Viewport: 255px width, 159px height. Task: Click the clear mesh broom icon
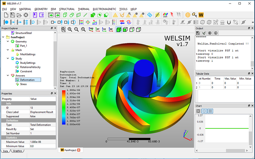tap(122, 15)
